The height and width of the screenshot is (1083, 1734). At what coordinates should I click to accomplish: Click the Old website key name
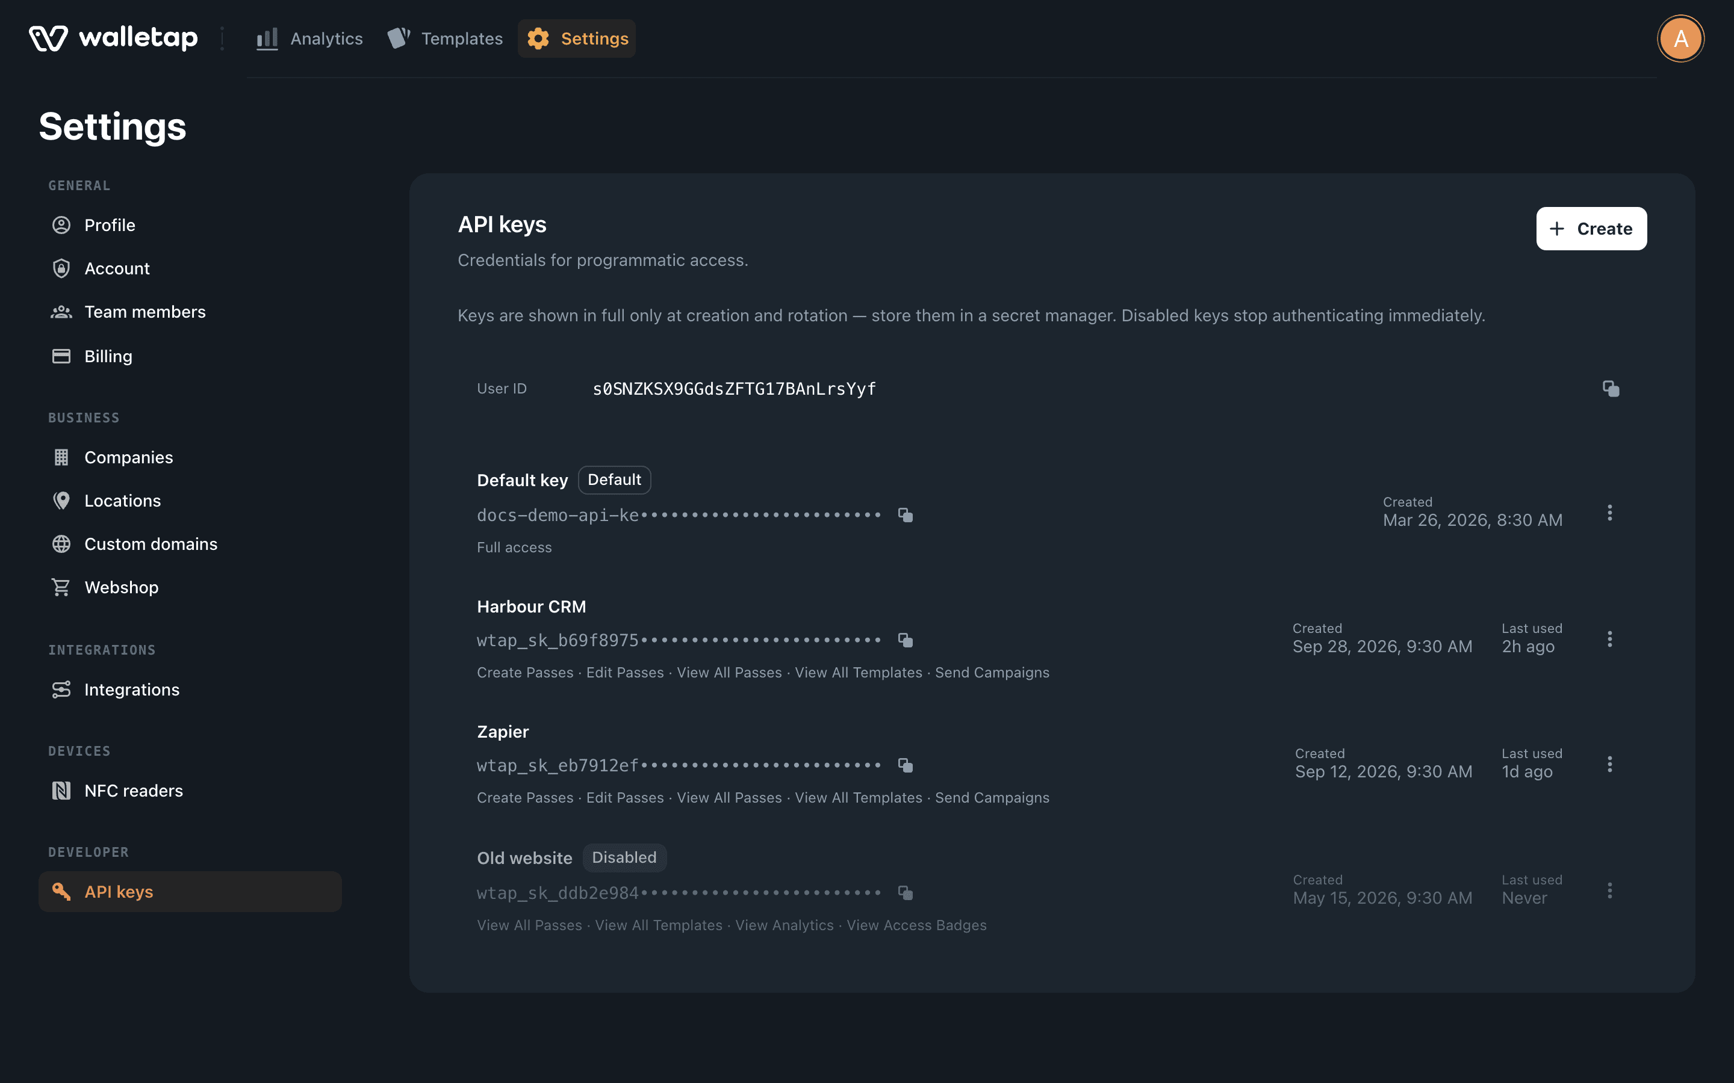(x=524, y=858)
